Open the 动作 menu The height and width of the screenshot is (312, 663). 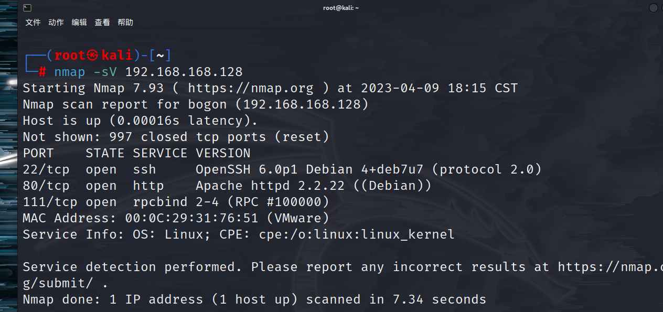56,23
